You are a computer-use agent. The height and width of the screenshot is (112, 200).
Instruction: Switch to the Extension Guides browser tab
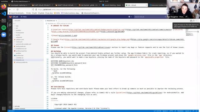click(x=158, y=5)
